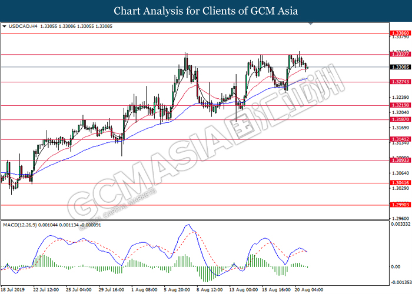Click the MACD(12,26,9) indicator label
The height and width of the screenshot is (294, 412).
pos(20,225)
